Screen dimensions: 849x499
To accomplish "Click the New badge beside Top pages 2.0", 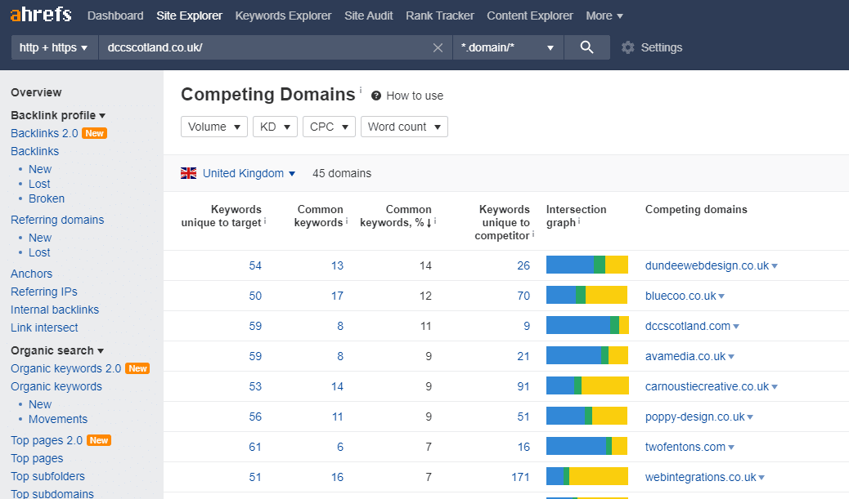I will pos(98,440).
